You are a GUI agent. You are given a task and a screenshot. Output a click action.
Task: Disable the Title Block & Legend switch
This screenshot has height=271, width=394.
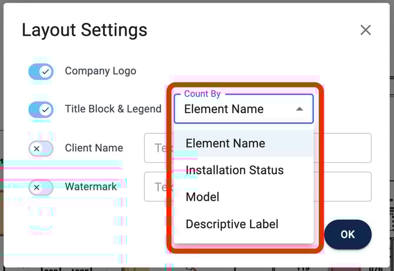(41, 109)
